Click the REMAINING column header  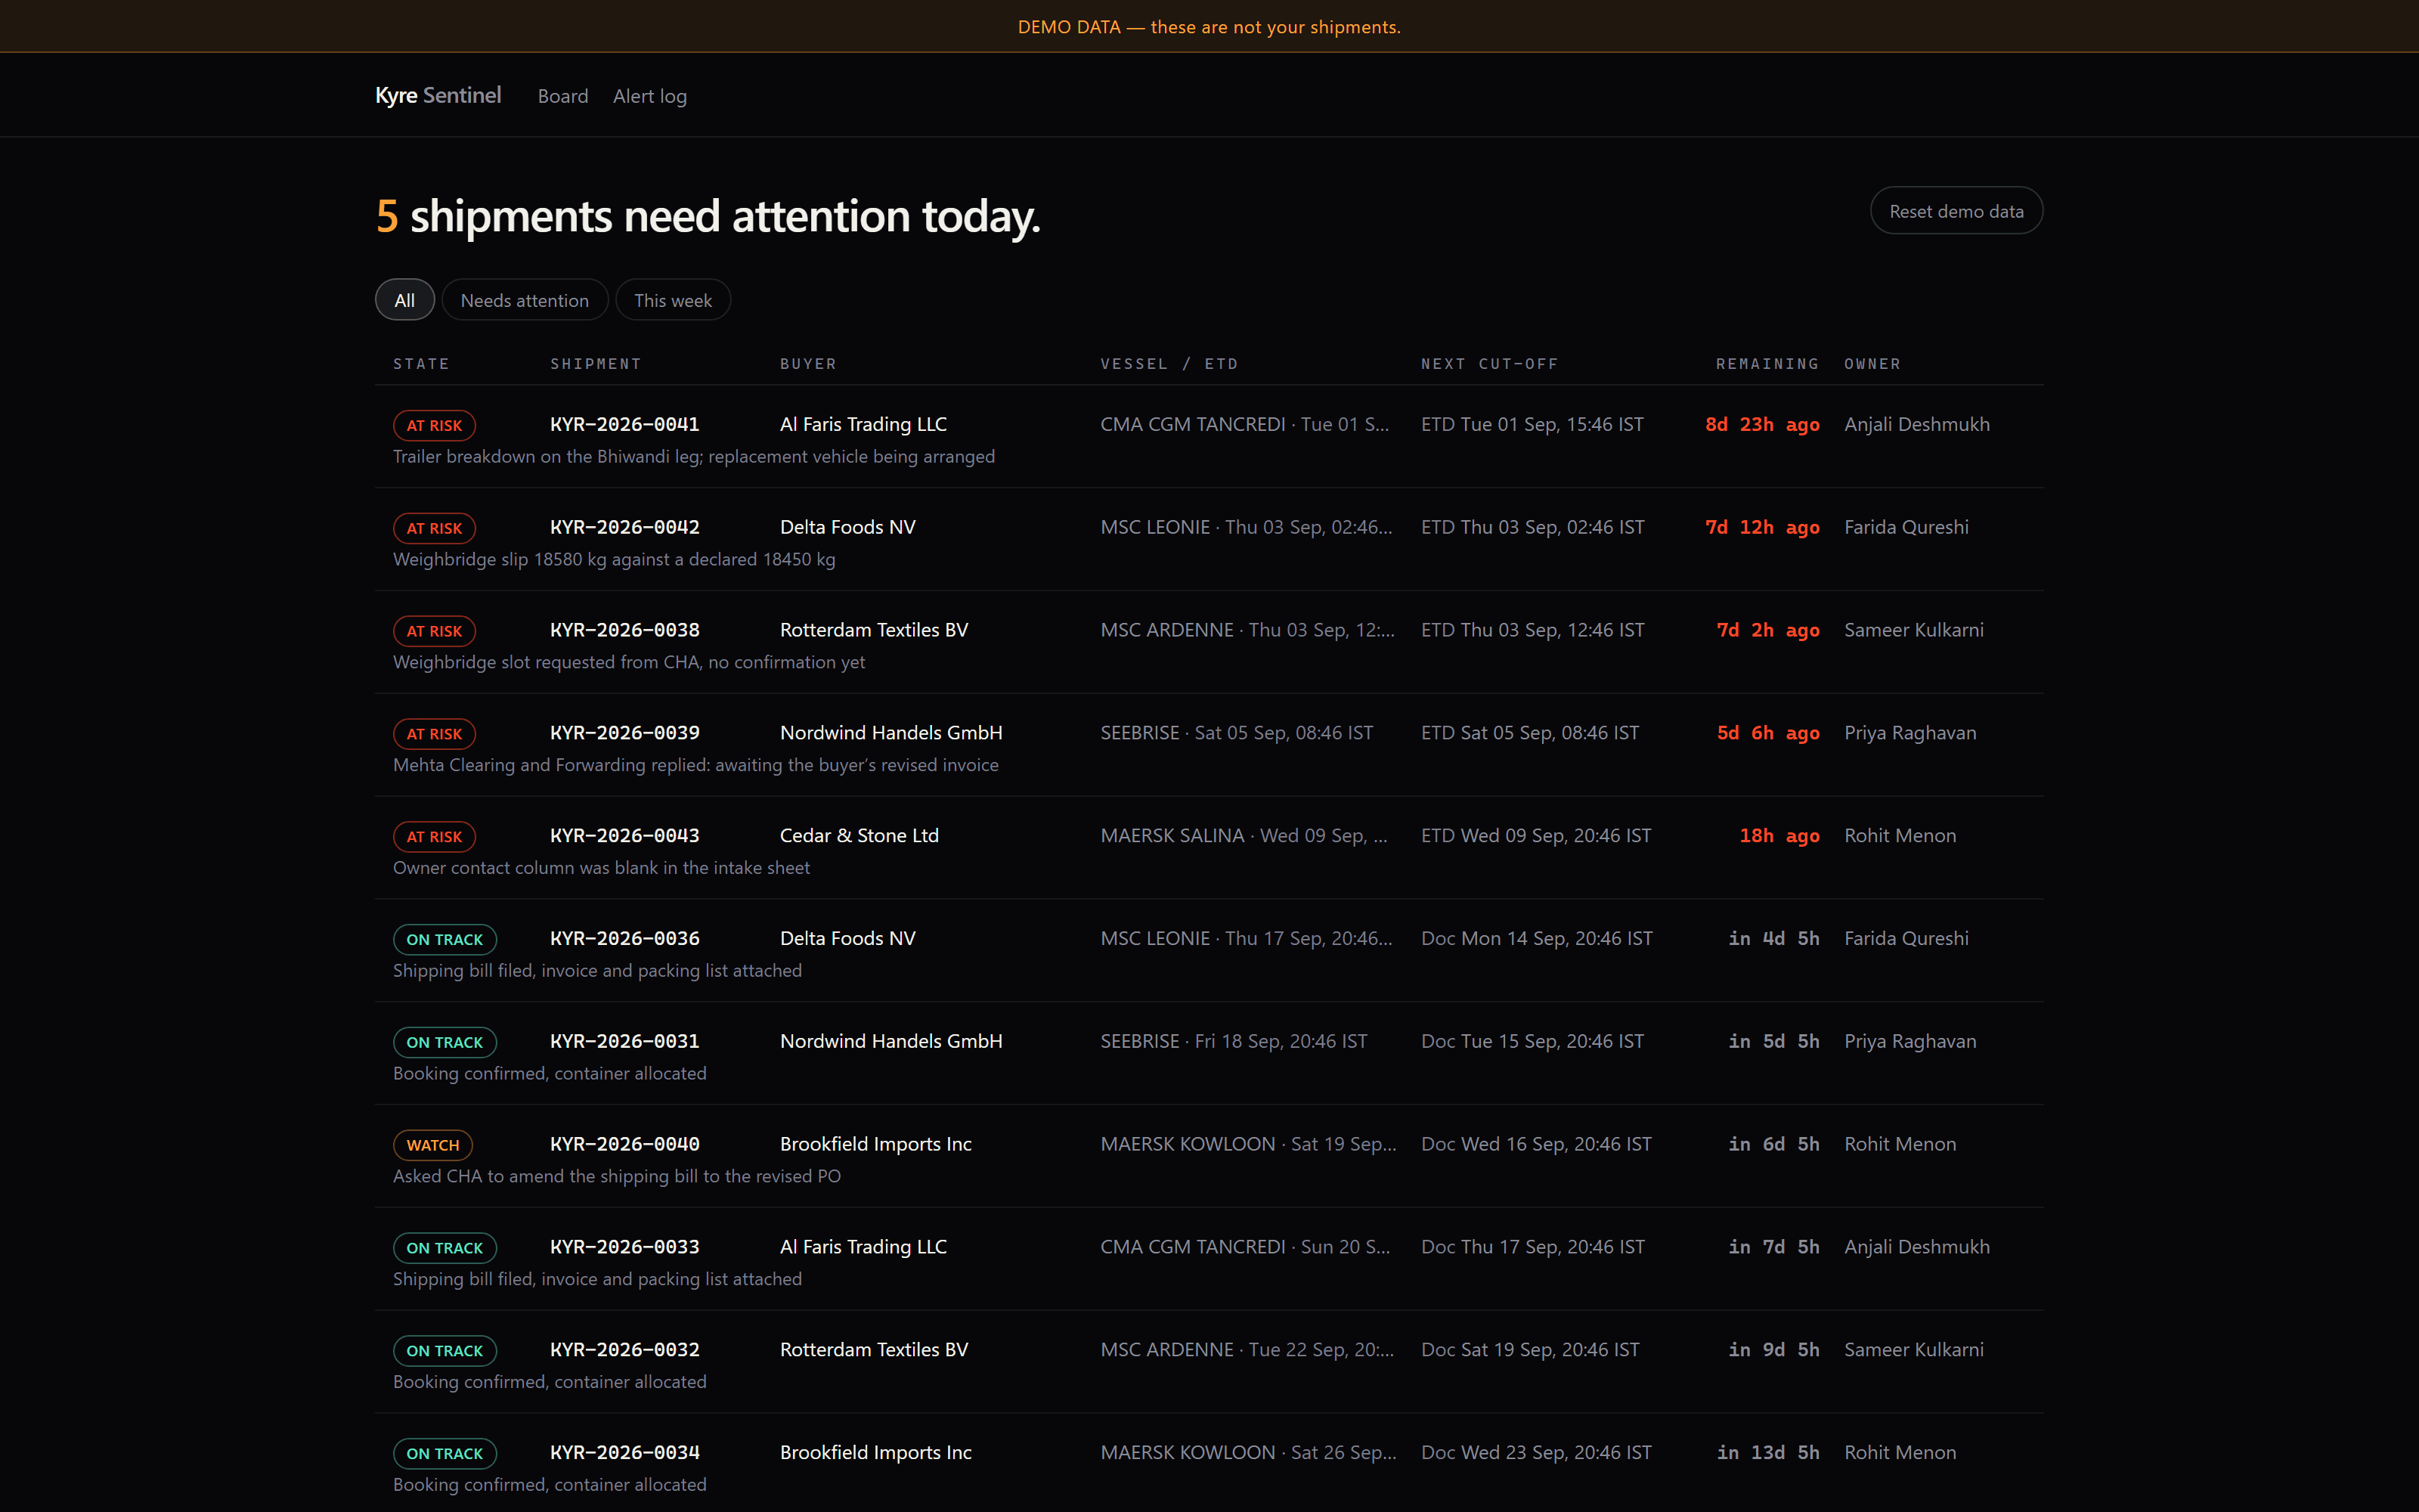pyautogui.click(x=1767, y=364)
